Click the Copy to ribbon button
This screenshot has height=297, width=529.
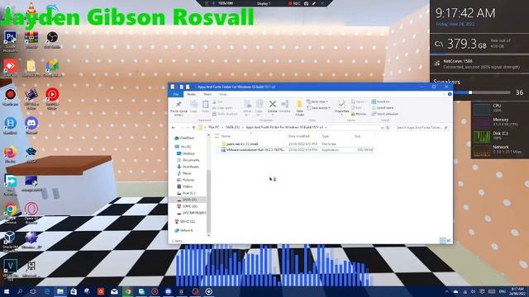click(x=259, y=108)
